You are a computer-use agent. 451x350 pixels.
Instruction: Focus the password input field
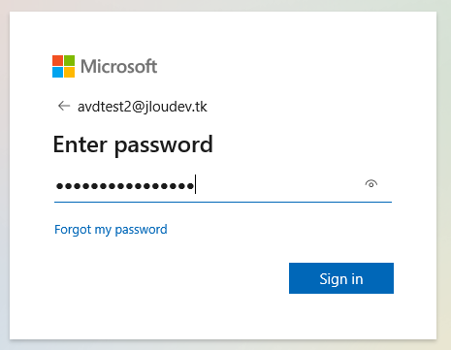click(x=223, y=186)
